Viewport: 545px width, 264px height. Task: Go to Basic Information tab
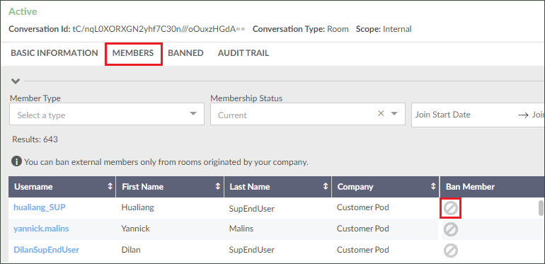point(54,53)
